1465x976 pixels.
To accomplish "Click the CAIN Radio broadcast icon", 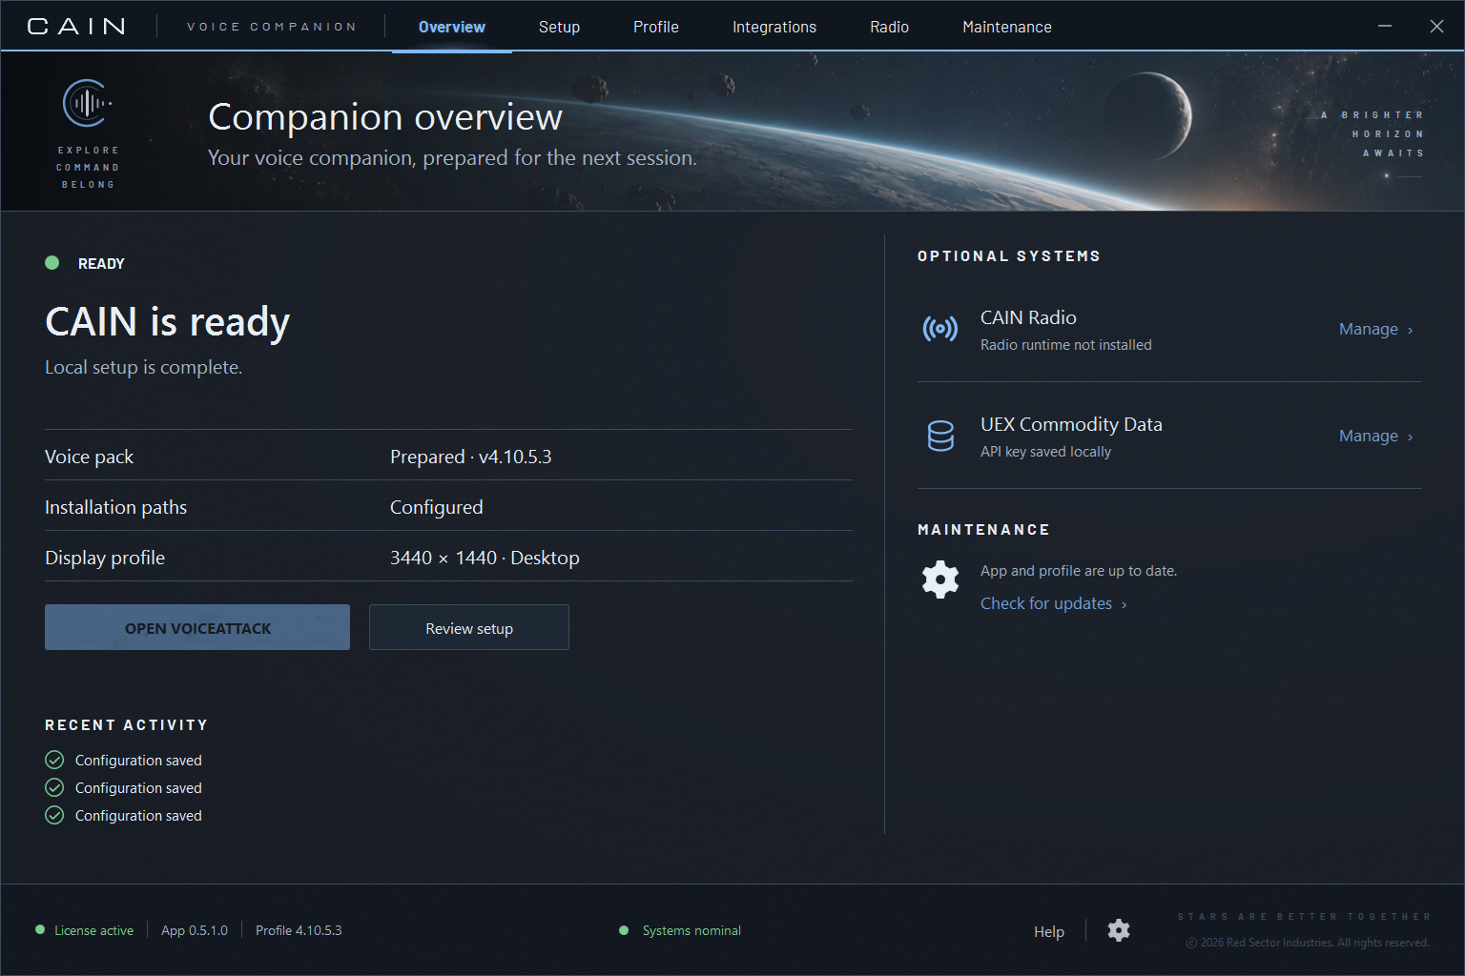I will pyautogui.click(x=939, y=329).
